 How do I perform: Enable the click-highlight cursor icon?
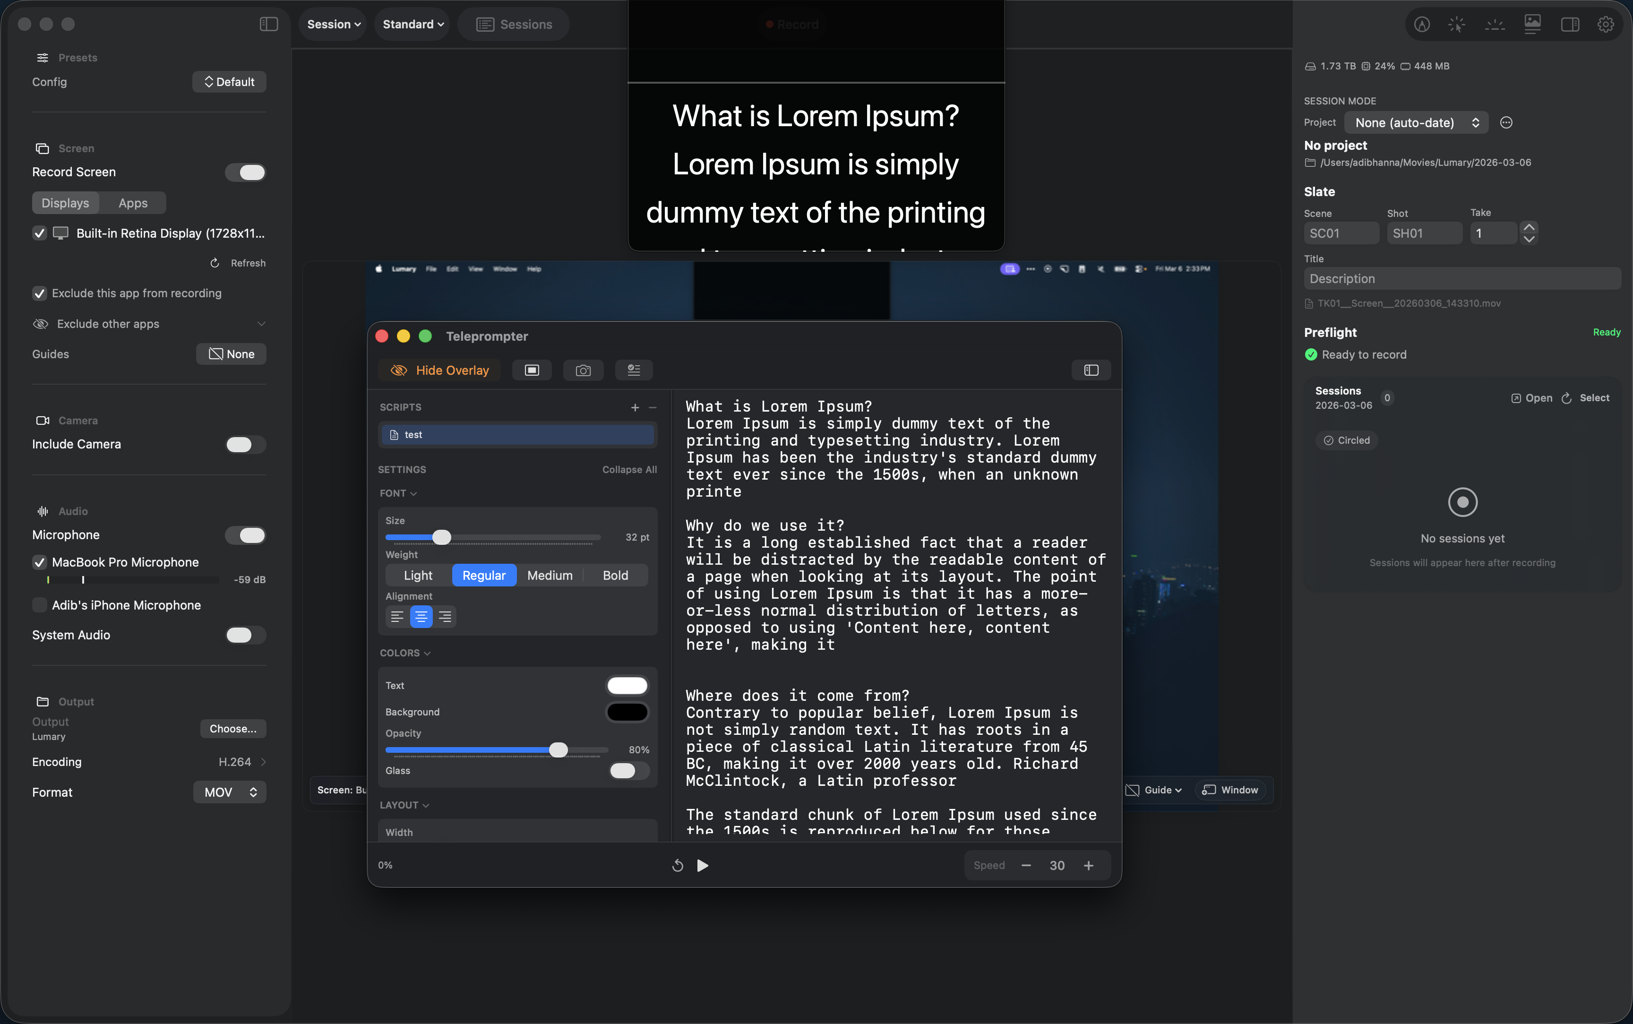tap(1457, 24)
